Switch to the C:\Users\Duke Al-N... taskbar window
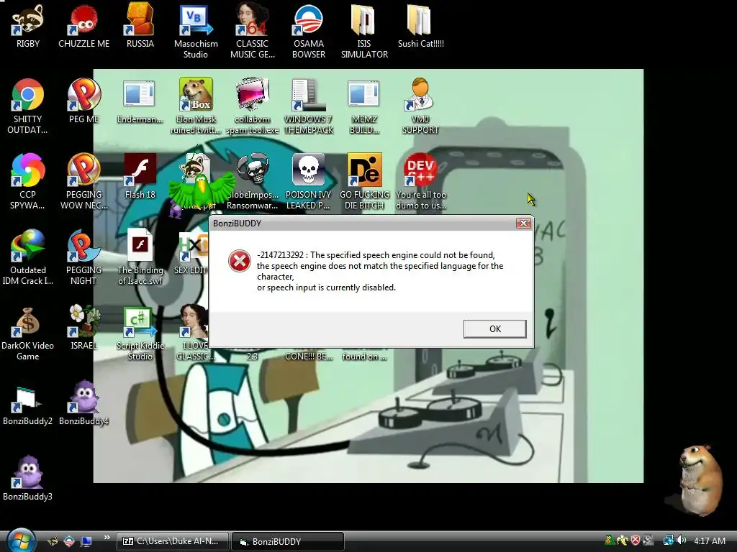The image size is (737, 552). click(172, 541)
